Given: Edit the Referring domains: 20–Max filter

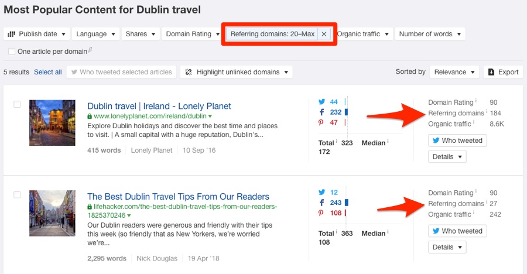Looking at the screenshot, I should [x=272, y=34].
